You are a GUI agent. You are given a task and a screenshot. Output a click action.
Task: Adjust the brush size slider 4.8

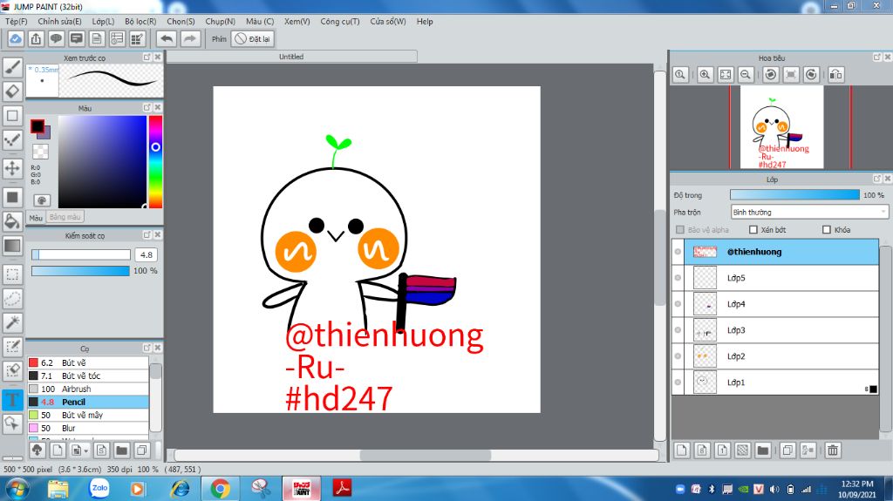tap(81, 254)
